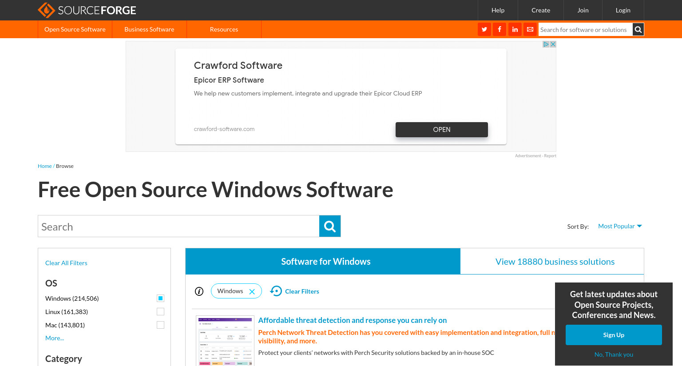The height and width of the screenshot is (366, 682).
Task: Click Login in top navigation
Action: (x=623, y=10)
